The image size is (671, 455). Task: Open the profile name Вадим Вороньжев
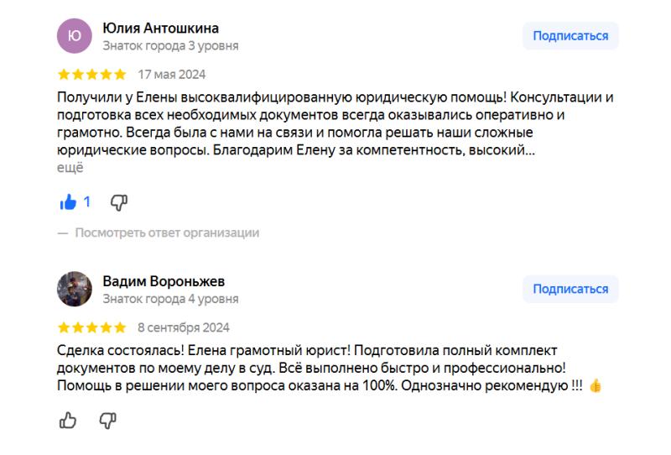[164, 281]
